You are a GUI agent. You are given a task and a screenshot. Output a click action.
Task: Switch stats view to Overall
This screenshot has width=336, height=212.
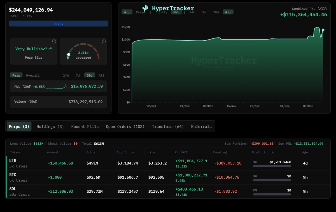[33, 75]
